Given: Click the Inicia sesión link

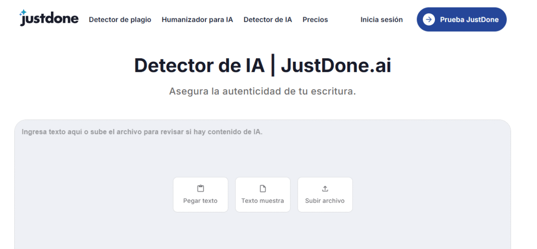Looking at the screenshot, I should 381,20.
